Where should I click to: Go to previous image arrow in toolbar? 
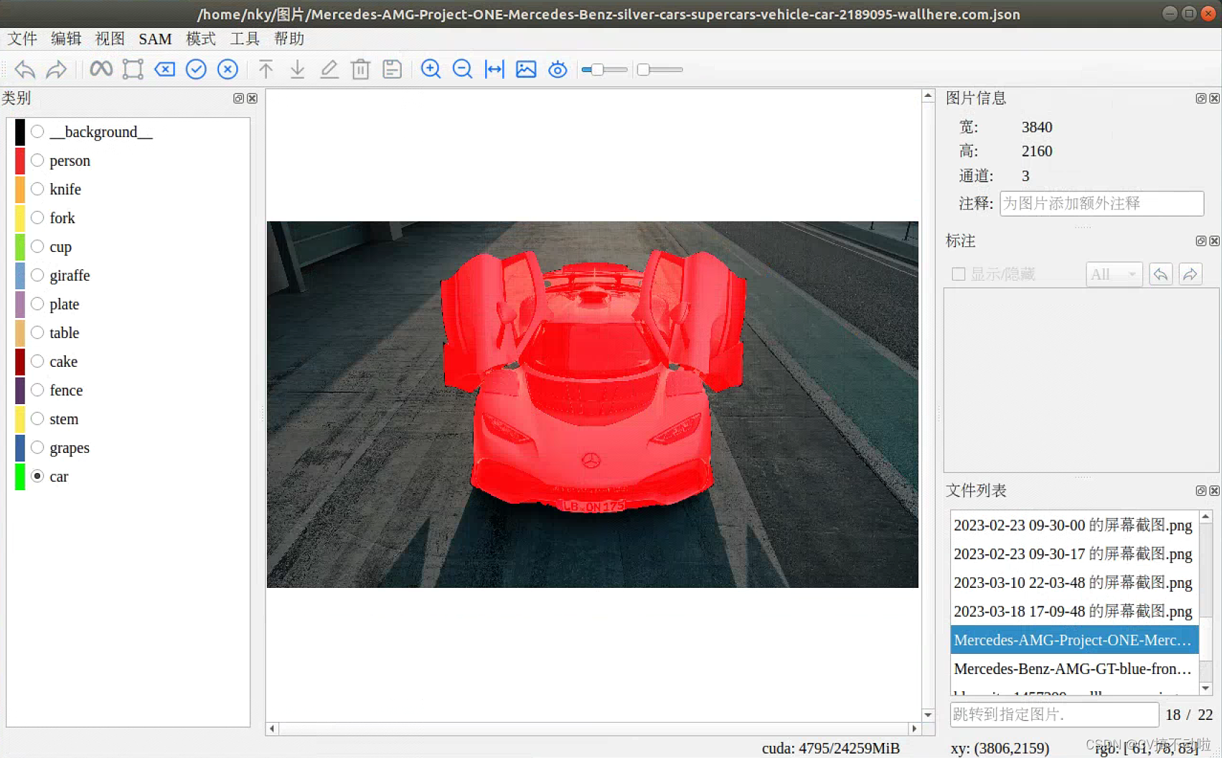(24, 70)
